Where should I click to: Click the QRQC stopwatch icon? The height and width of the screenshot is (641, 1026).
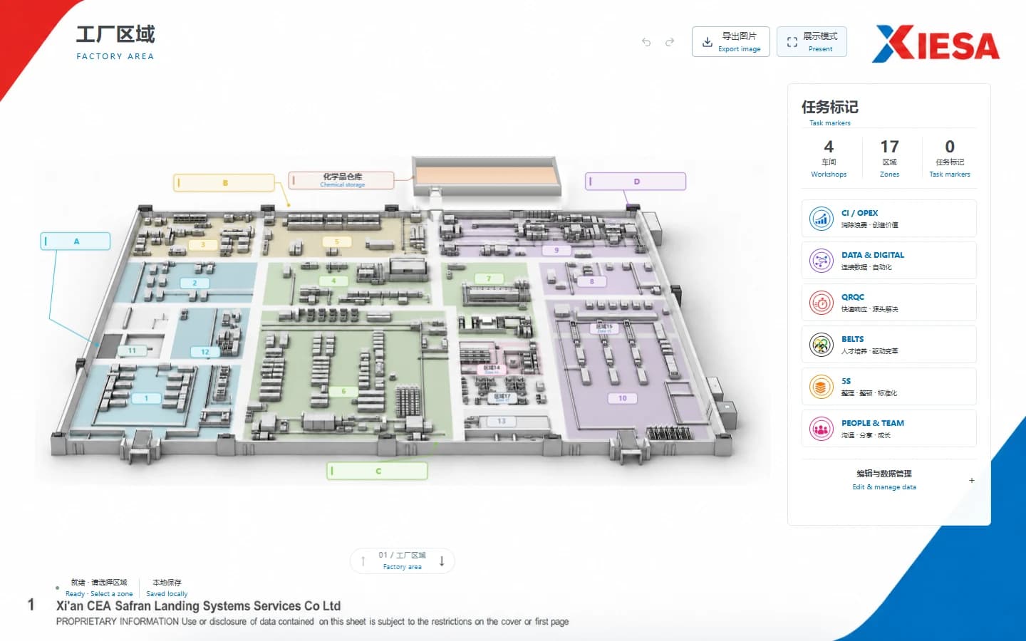coord(822,303)
